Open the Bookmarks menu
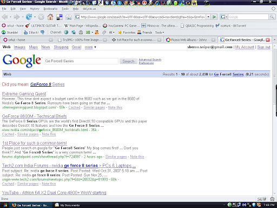The width and height of the screenshot is (277, 208). 50,9
